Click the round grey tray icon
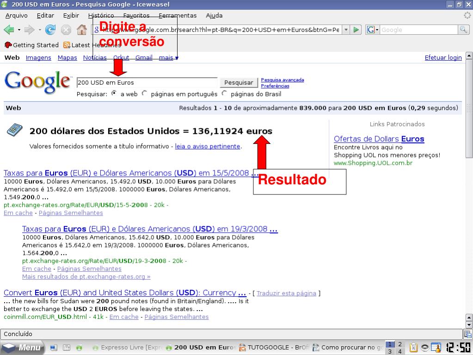The image size is (473, 355). click(425, 348)
